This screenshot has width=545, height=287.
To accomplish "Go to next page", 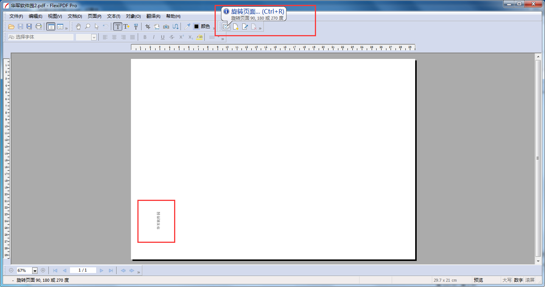I will 101,270.
